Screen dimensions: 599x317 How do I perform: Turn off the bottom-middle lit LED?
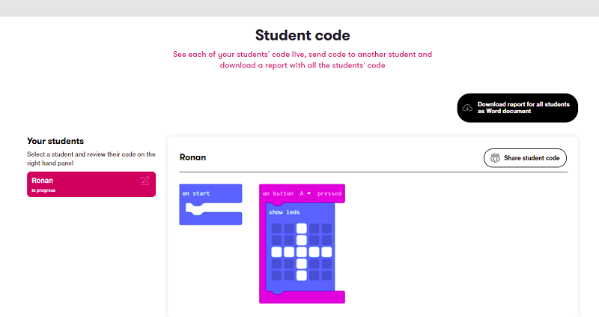tap(301, 275)
